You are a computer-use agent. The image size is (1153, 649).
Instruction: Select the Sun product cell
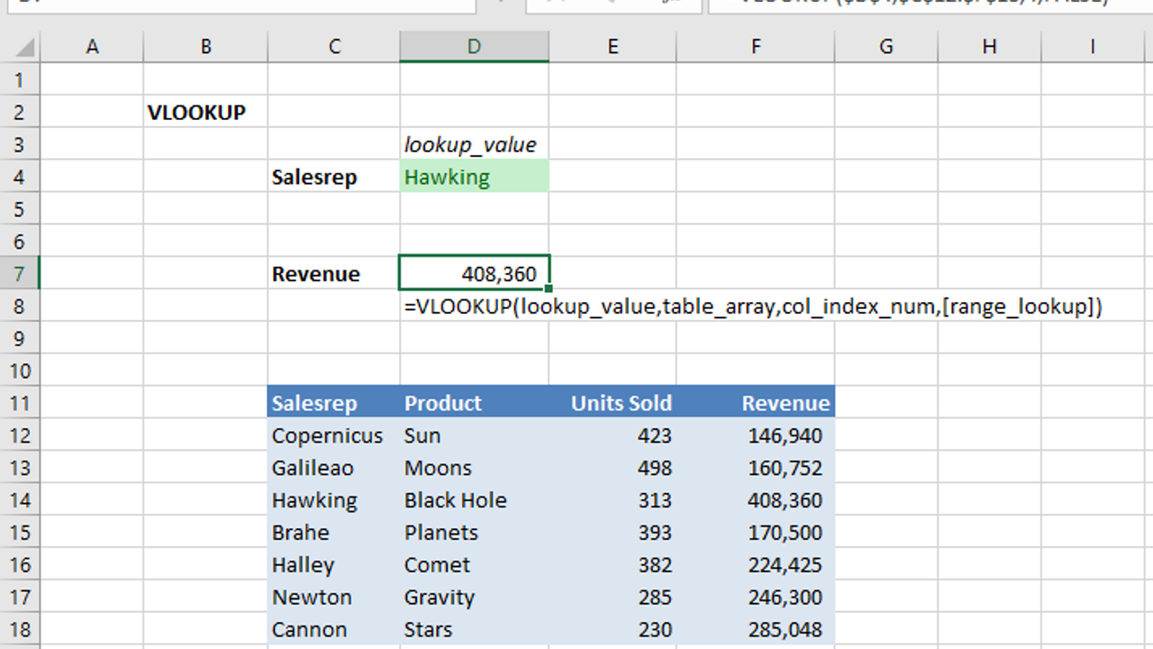pyautogui.click(x=475, y=435)
